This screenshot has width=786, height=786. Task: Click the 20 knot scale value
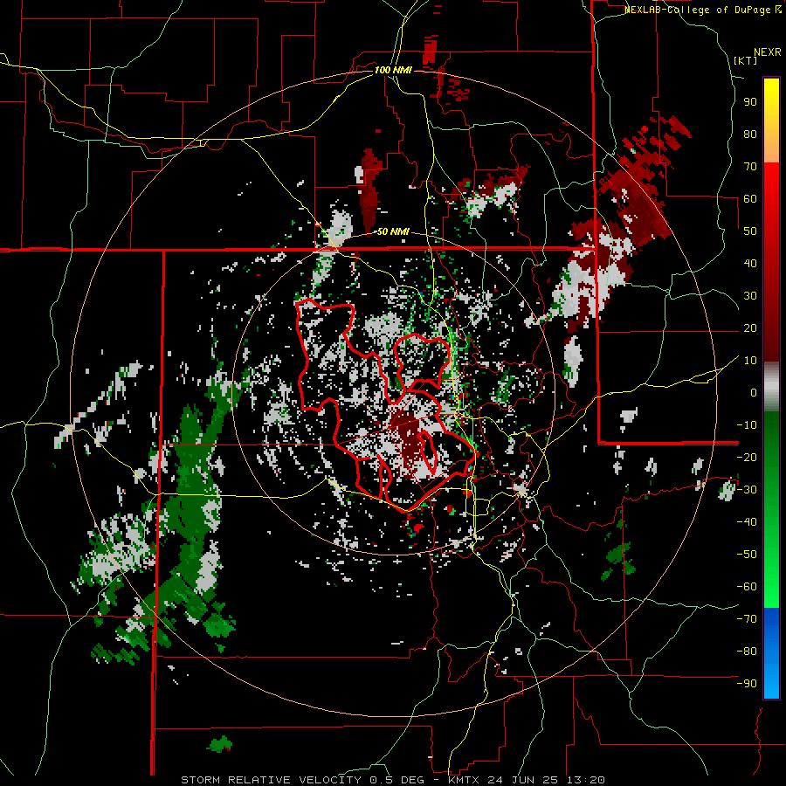(750, 328)
